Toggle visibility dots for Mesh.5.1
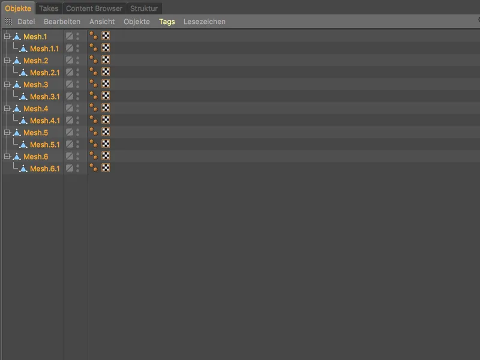 78,144
